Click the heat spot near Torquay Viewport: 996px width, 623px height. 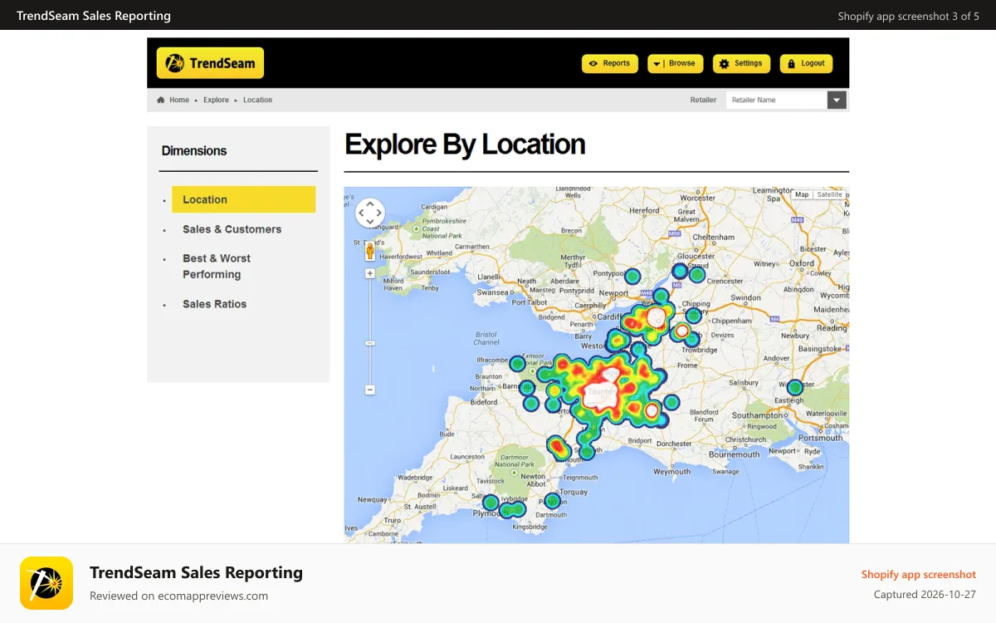click(552, 501)
